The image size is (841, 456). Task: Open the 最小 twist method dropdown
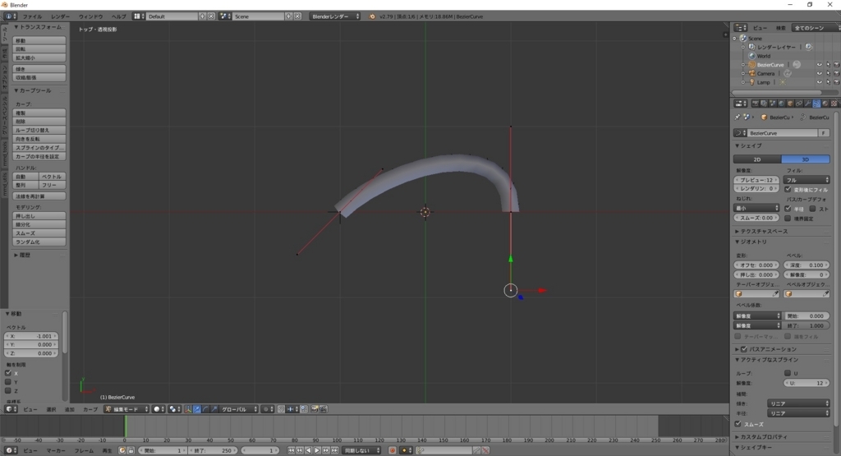pyautogui.click(x=756, y=208)
